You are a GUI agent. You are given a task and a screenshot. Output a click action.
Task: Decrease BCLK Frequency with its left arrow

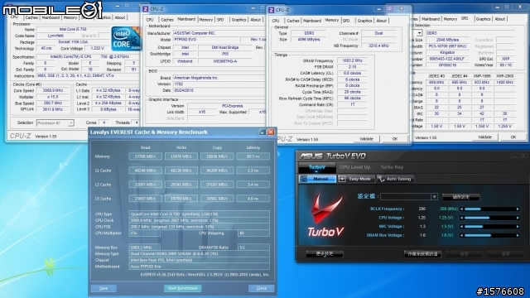pyautogui.click(x=461, y=209)
